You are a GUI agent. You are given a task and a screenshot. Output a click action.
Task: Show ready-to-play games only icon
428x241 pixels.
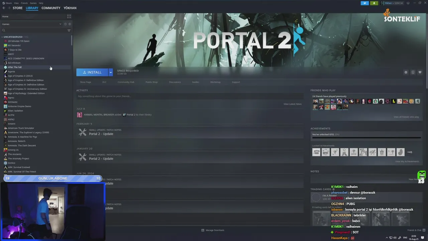click(70, 24)
